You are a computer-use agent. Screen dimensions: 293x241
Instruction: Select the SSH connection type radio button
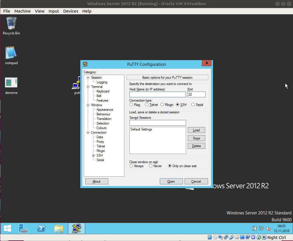tap(178, 105)
